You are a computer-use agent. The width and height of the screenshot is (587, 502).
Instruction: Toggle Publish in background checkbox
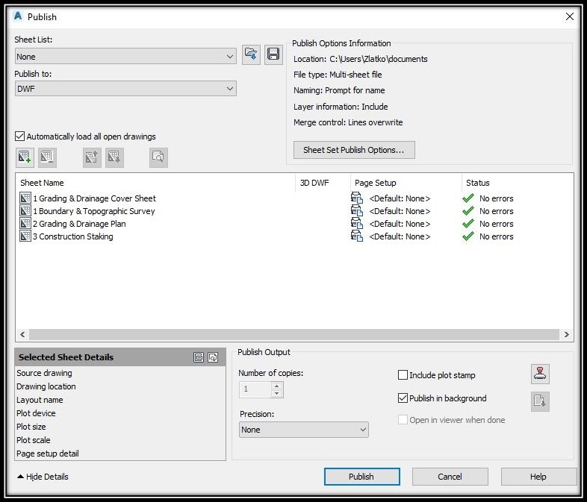[403, 398]
